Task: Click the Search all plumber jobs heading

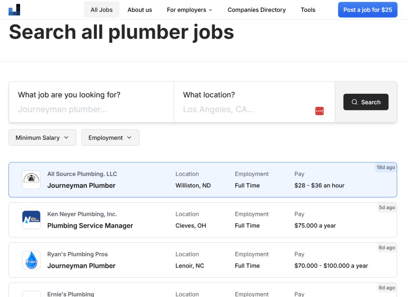Action: (121, 32)
